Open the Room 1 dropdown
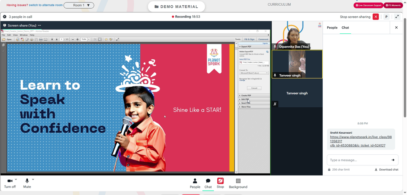 pyautogui.click(x=79, y=5)
